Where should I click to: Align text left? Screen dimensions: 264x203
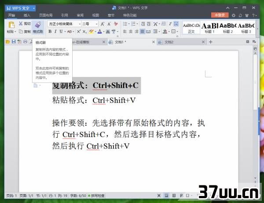[125, 32]
